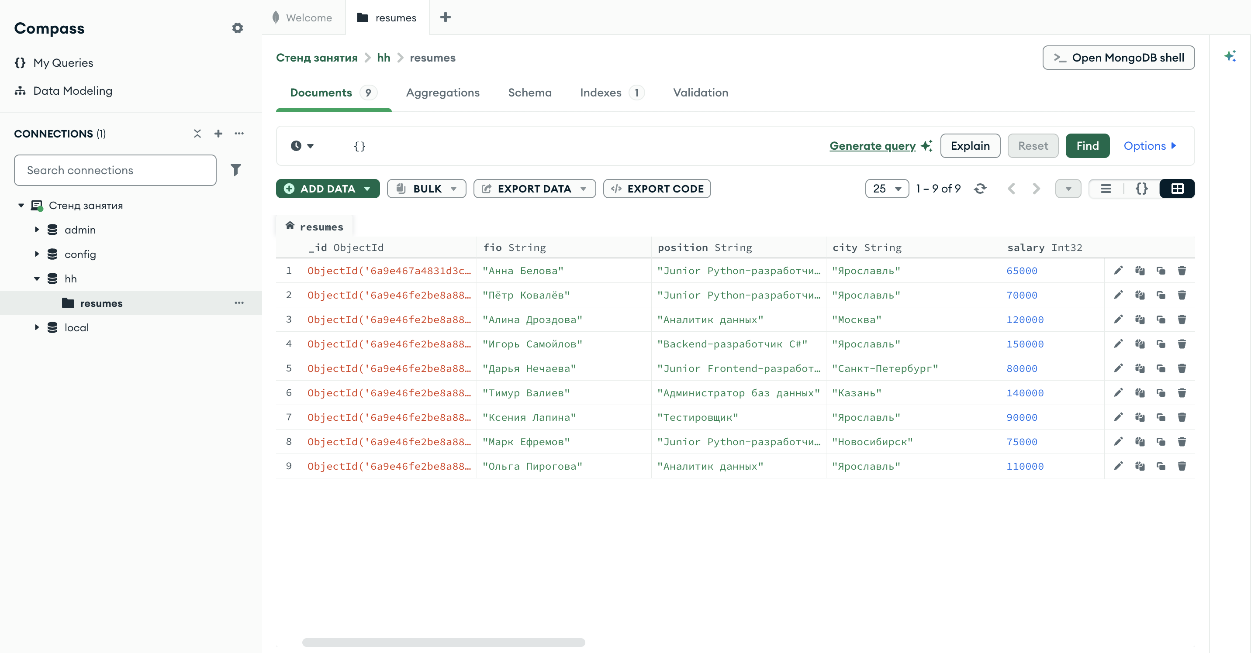Edit the Тимур Валиев document row
Viewport: 1251px width, 653px height.
pos(1118,392)
